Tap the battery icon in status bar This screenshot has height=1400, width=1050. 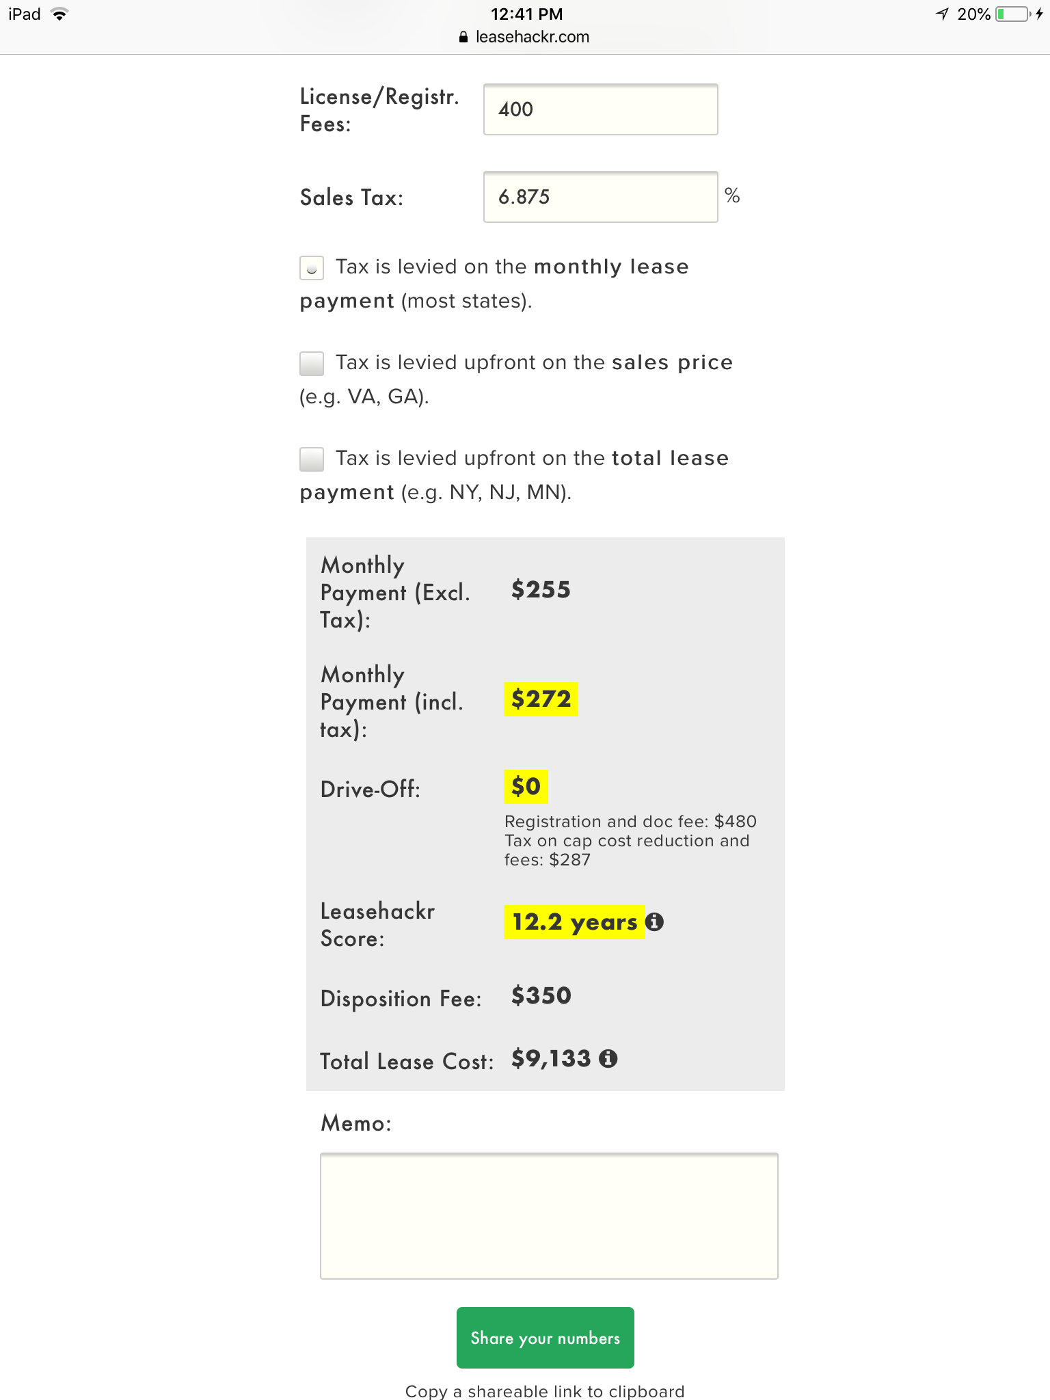point(1012,14)
